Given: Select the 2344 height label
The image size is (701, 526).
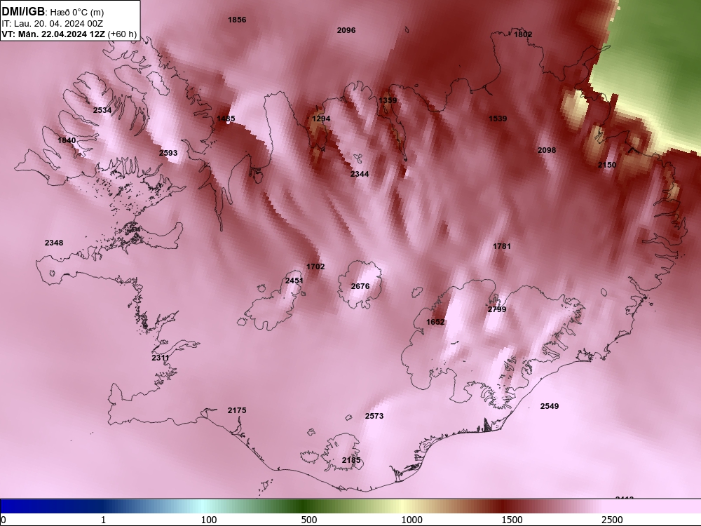Looking at the screenshot, I should tap(360, 174).
